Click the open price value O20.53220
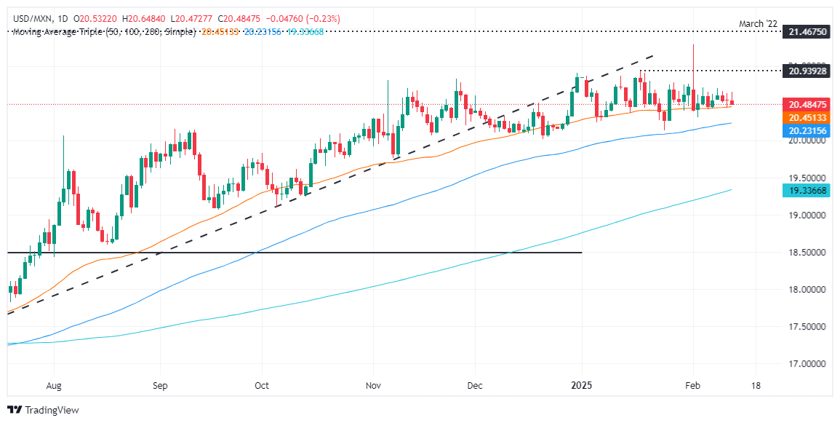 click(x=95, y=21)
